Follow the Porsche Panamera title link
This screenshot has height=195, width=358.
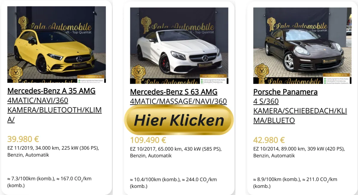pyautogui.click(x=286, y=92)
